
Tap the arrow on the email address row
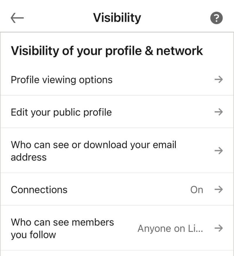[218, 151]
